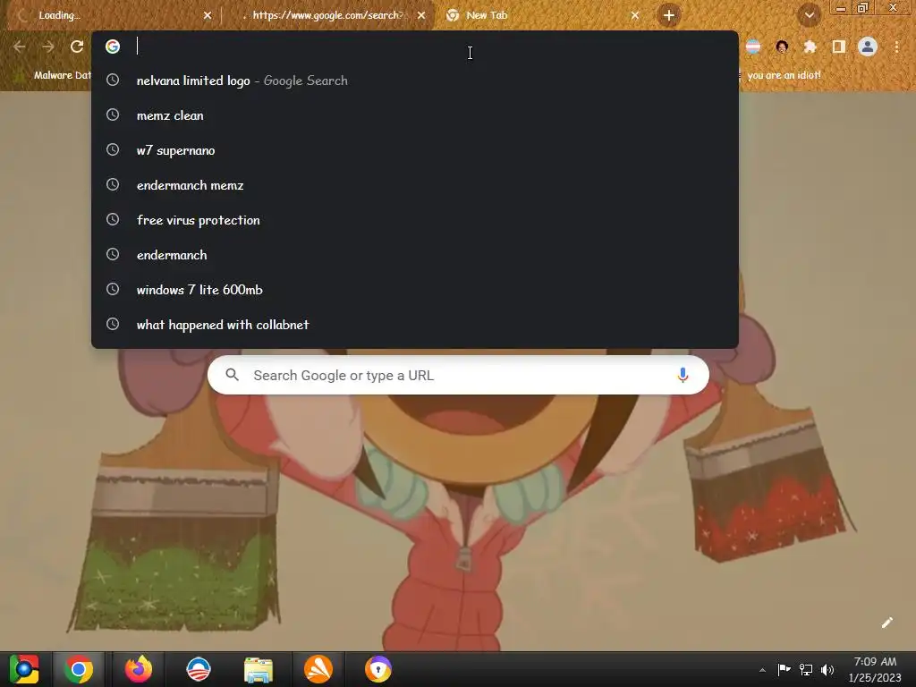Open the file explorer taskbar icon
916x687 pixels.
(259, 669)
